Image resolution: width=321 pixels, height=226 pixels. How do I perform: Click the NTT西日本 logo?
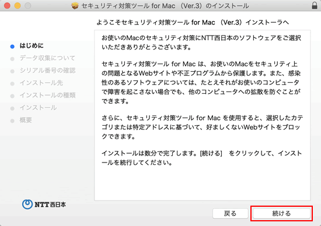pos(44,204)
